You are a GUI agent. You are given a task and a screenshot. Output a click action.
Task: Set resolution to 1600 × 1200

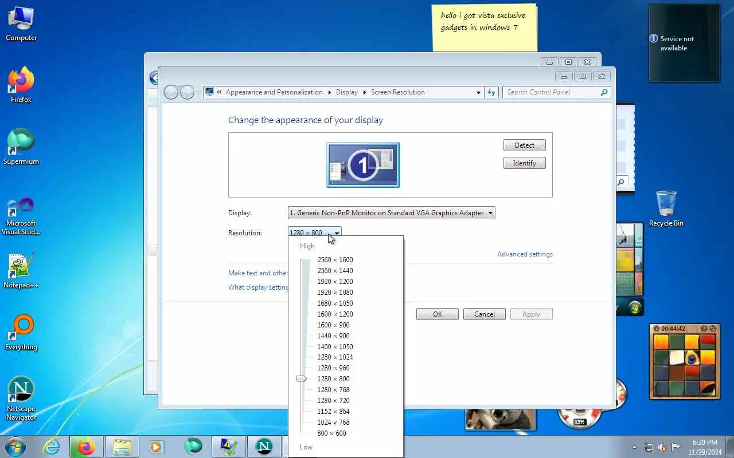335,314
